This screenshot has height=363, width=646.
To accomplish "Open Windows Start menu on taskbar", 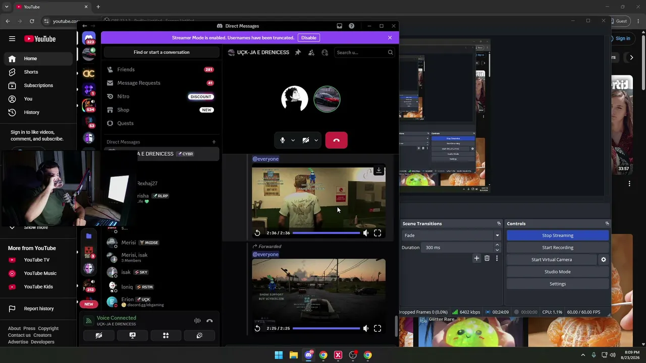I will coord(279,355).
